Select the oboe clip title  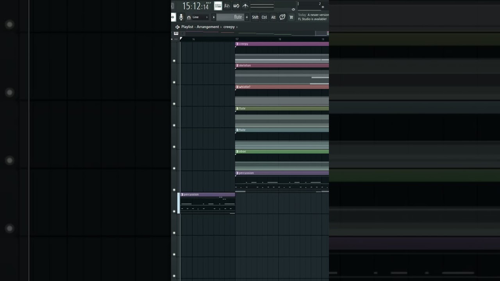pyautogui.click(x=243, y=151)
